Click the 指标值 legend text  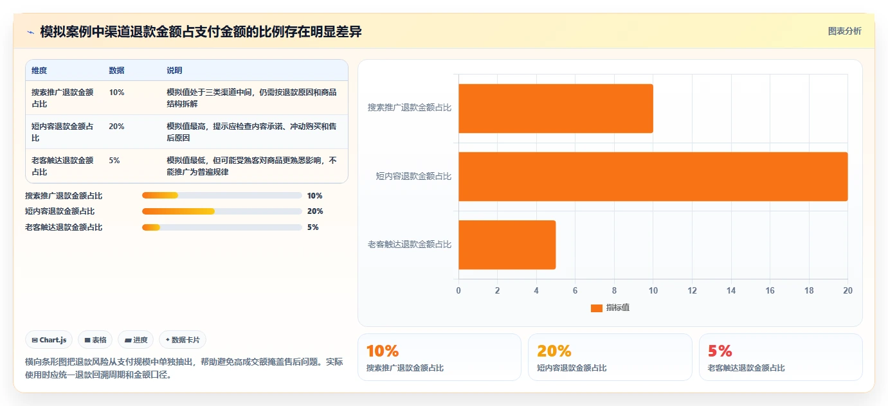(x=618, y=308)
